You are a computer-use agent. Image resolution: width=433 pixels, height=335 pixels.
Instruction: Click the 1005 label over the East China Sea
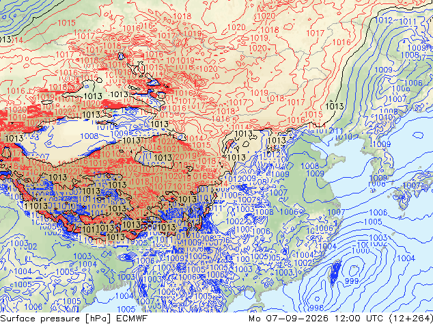[373, 222]
